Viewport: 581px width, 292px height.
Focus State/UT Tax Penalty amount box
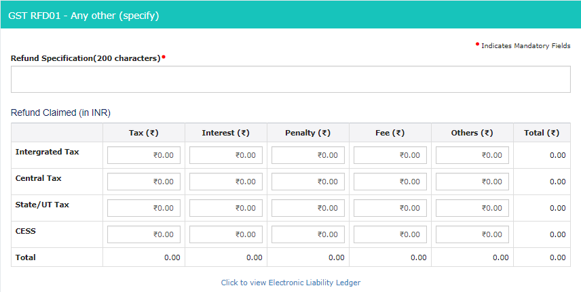click(308, 208)
